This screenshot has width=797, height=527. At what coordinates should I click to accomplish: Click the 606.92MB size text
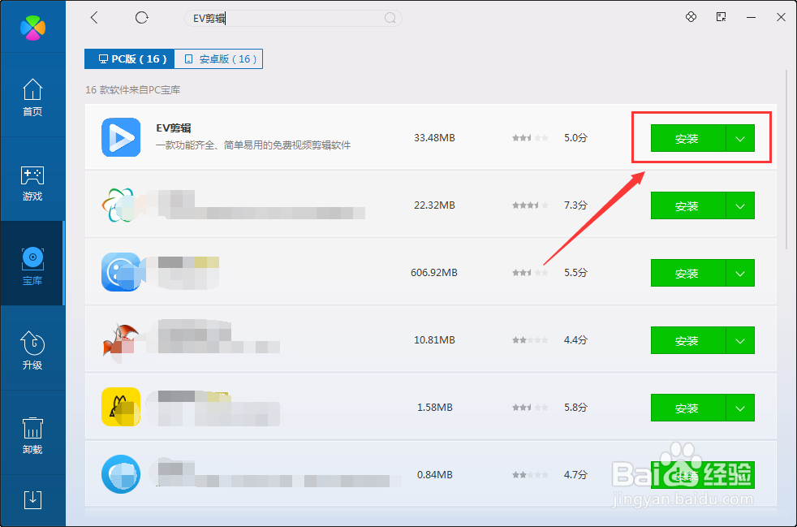tap(434, 273)
